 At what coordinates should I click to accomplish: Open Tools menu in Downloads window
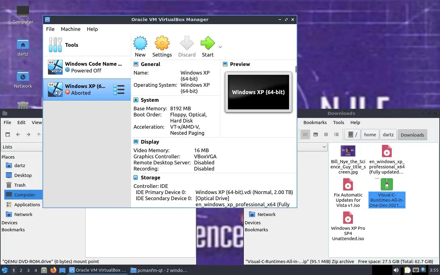[x=339, y=122]
